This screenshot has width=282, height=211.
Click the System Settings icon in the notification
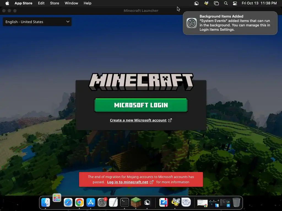click(192, 23)
